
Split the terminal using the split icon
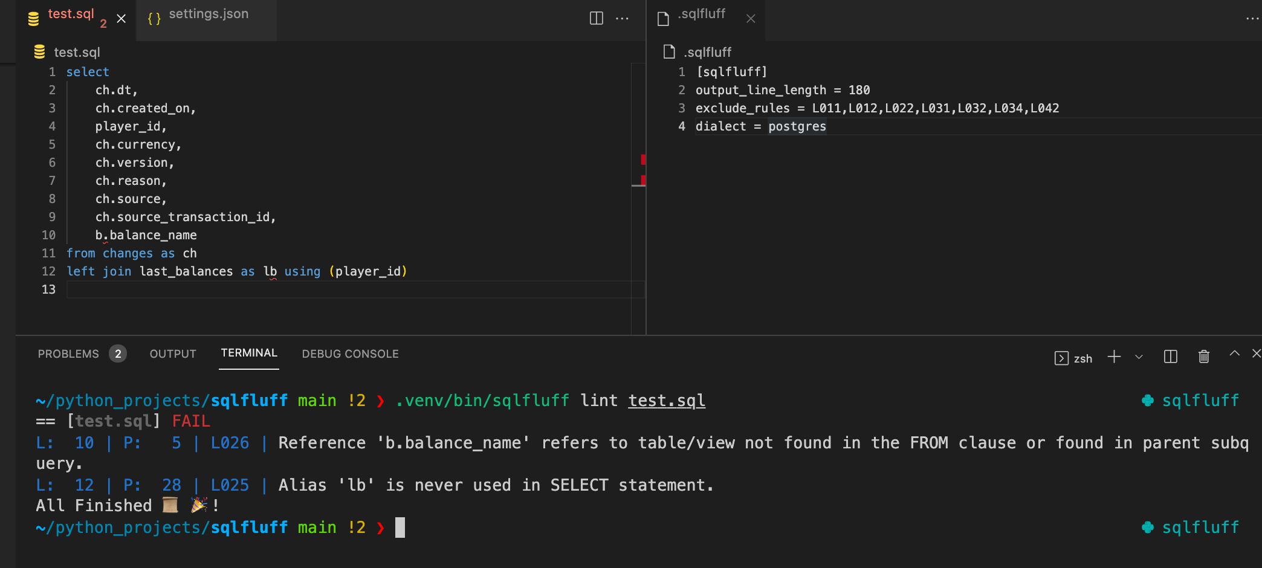coord(1170,357)
